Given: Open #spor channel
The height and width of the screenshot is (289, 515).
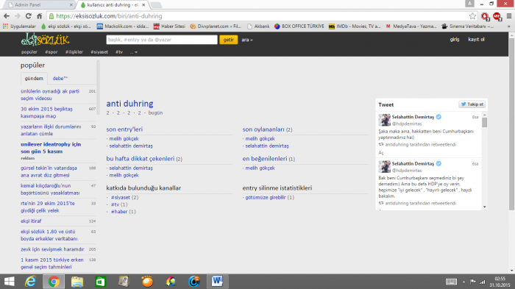Looking at the screenshot, I should coord(51,52).
